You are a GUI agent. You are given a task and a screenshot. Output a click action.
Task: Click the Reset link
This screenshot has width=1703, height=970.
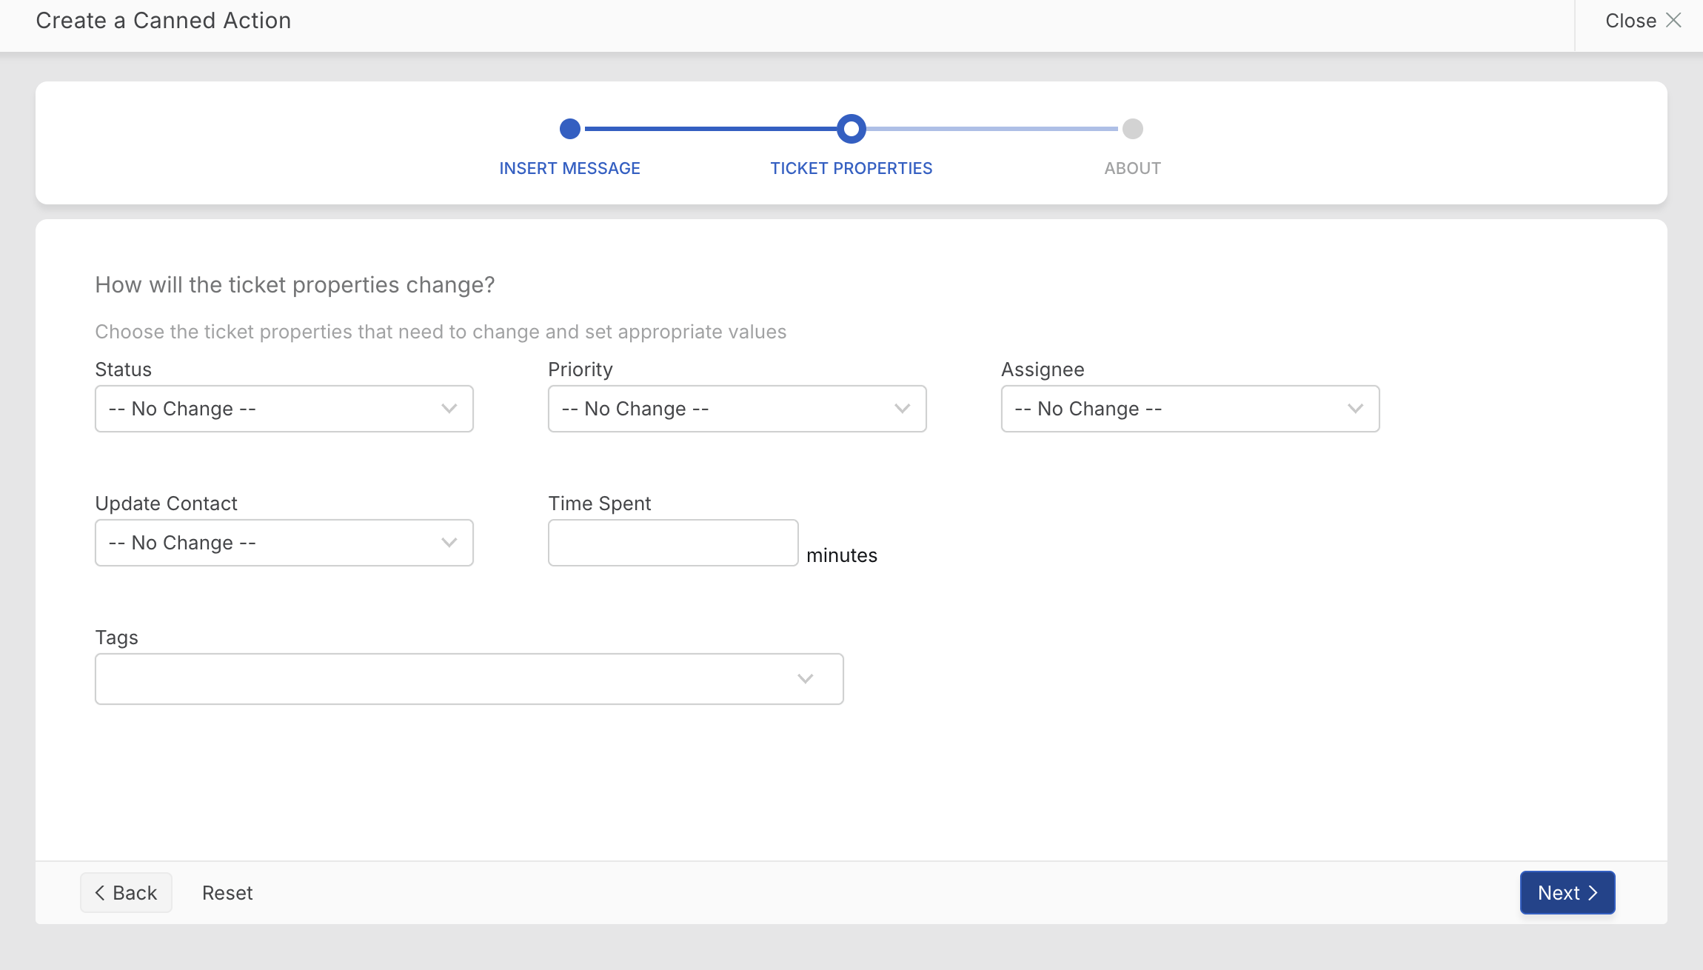pyautogui.click(x=227, y=893)
